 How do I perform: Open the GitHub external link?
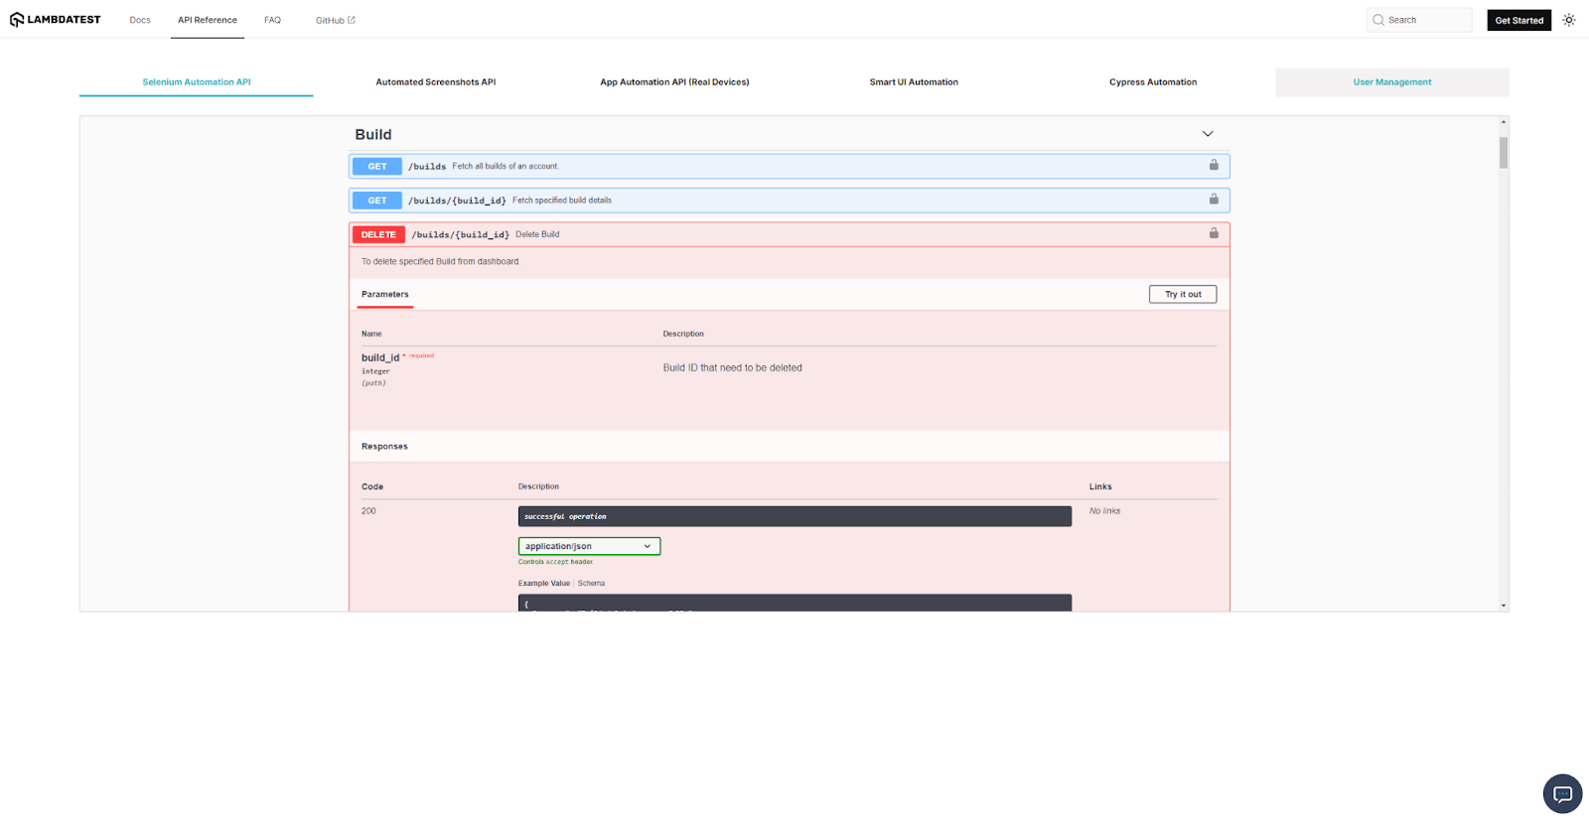pos(336,20)
